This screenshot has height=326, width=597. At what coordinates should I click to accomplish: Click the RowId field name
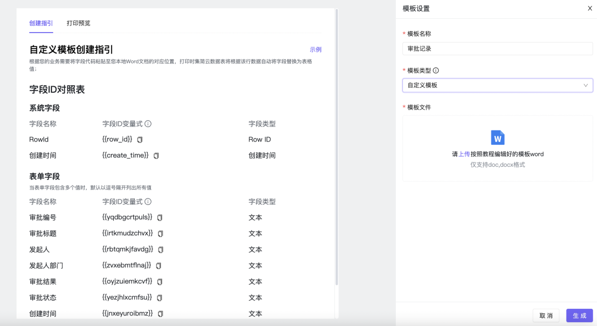[39, 140]
